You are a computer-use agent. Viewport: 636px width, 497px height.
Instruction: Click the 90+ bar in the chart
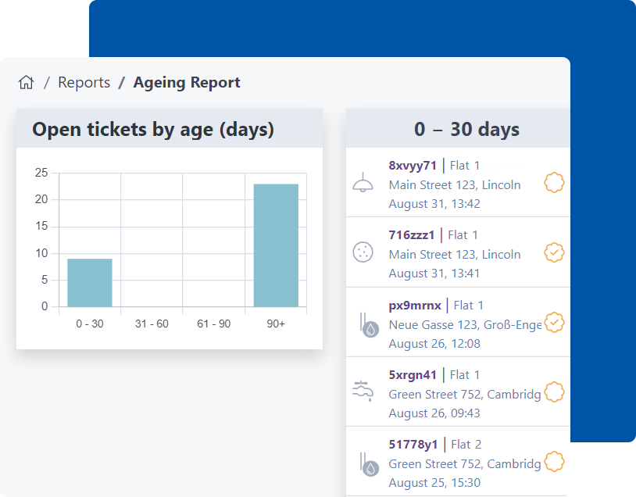coord(276,245)
